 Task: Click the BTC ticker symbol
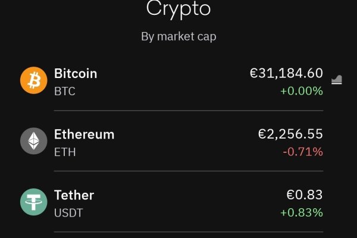coord(65,92)
